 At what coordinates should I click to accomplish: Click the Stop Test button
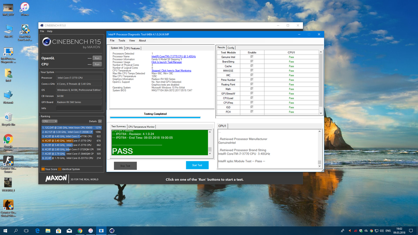125,166
